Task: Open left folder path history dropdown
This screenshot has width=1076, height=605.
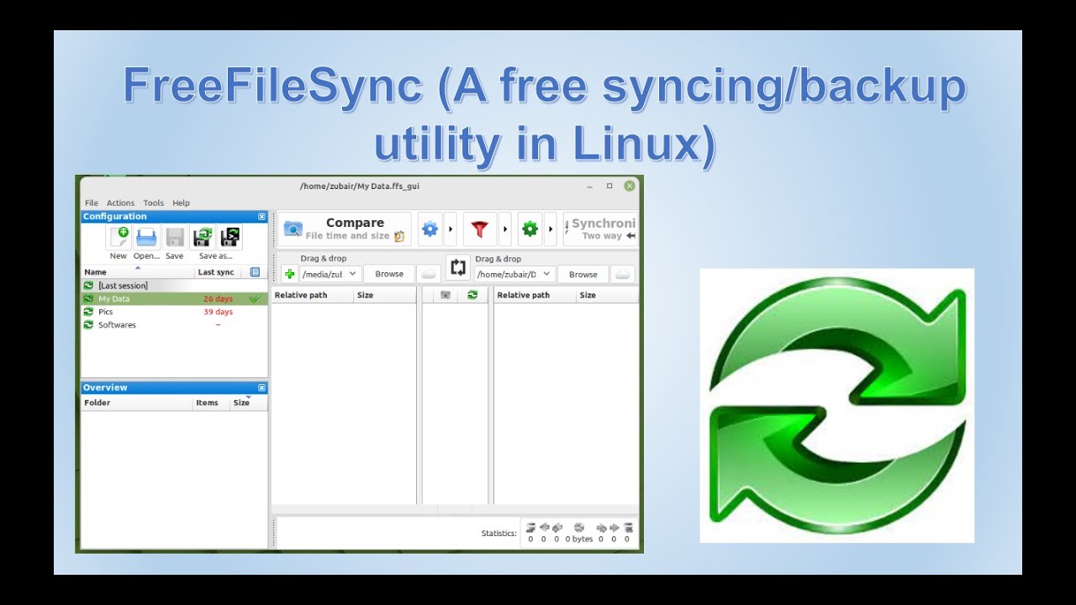Action: 353,274
